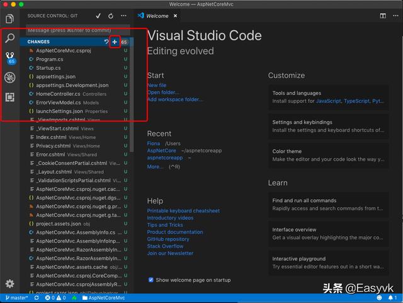This screenshot has width=403, height=303.
Task: Open source control more actions menu
Action: pyautogui.click(x=123, y=16)
